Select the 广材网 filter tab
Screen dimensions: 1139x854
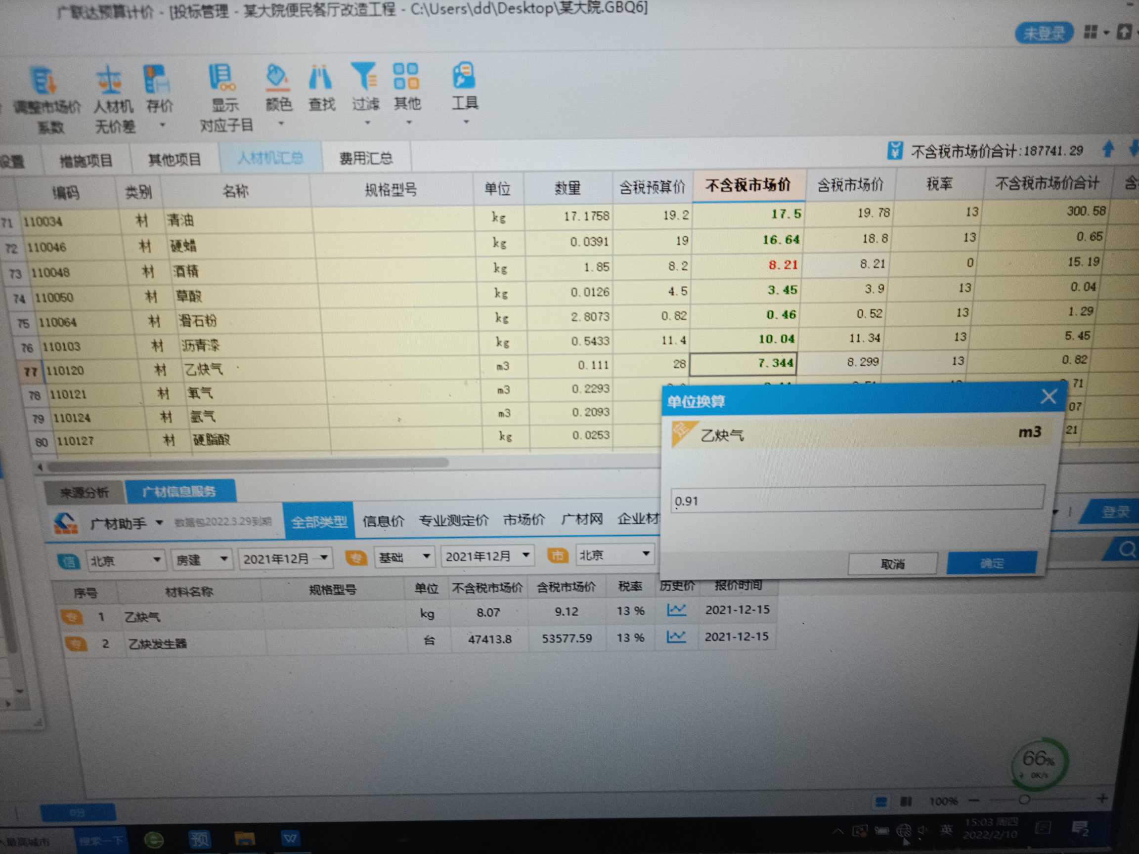(582, 519)
